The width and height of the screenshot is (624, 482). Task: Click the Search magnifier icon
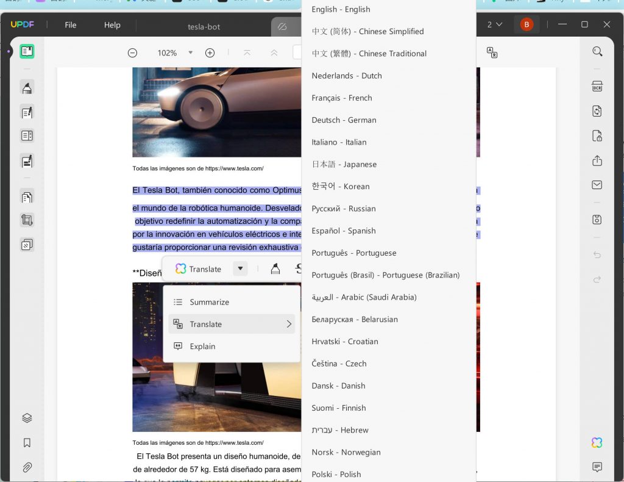tap(597, 51)
